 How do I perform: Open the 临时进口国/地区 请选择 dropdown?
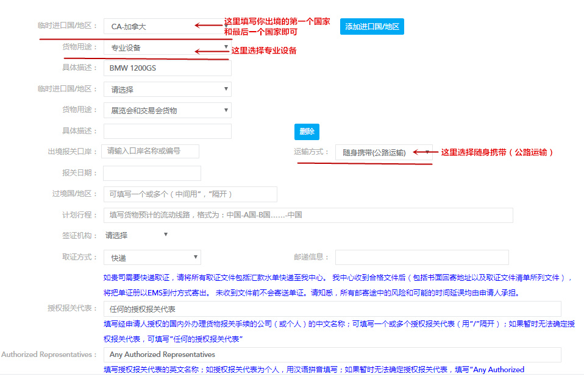(168, 89)
